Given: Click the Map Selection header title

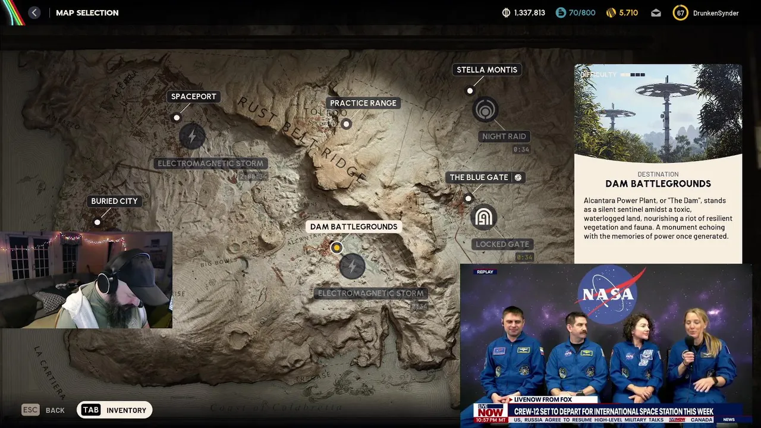Looking at the screenshot, I should tap(87, 12).
